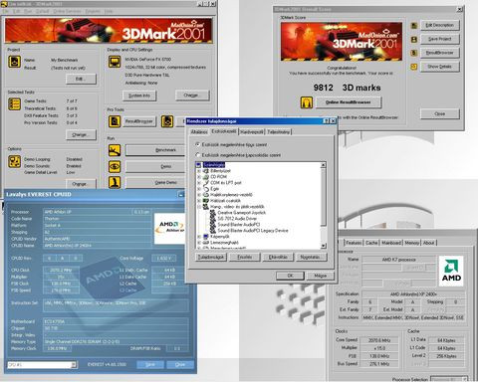Click the floppy icon beside Save Project
The width and height of the screenshot is (478, 382).
point(414,39)
